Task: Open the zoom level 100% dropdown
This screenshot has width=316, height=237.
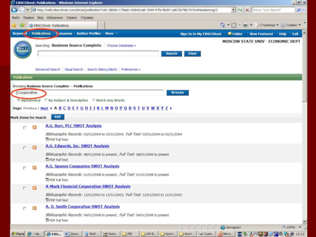Action: tap(300, 227)
